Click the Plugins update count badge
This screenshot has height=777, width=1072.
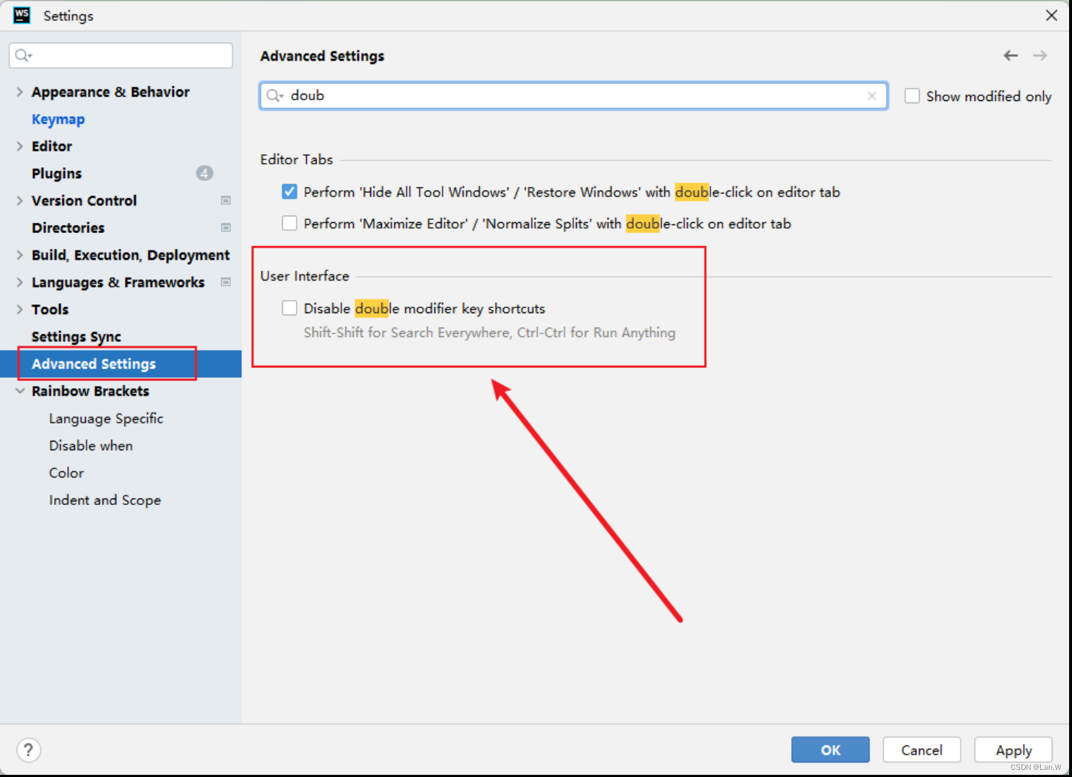pos(204,173)
